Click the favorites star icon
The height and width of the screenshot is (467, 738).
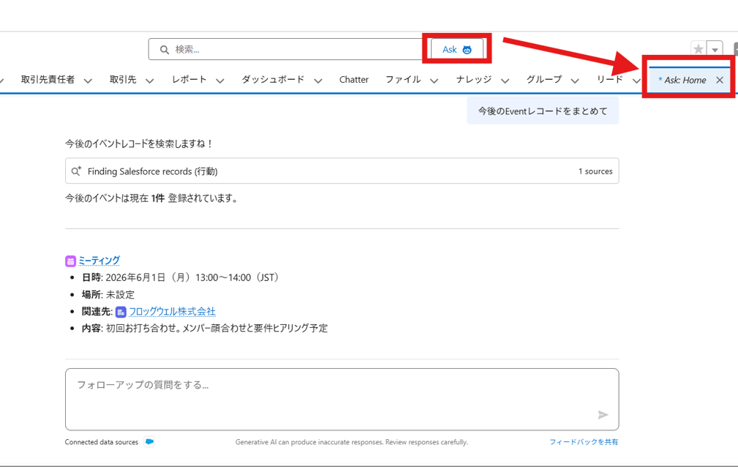coord(699,49)
